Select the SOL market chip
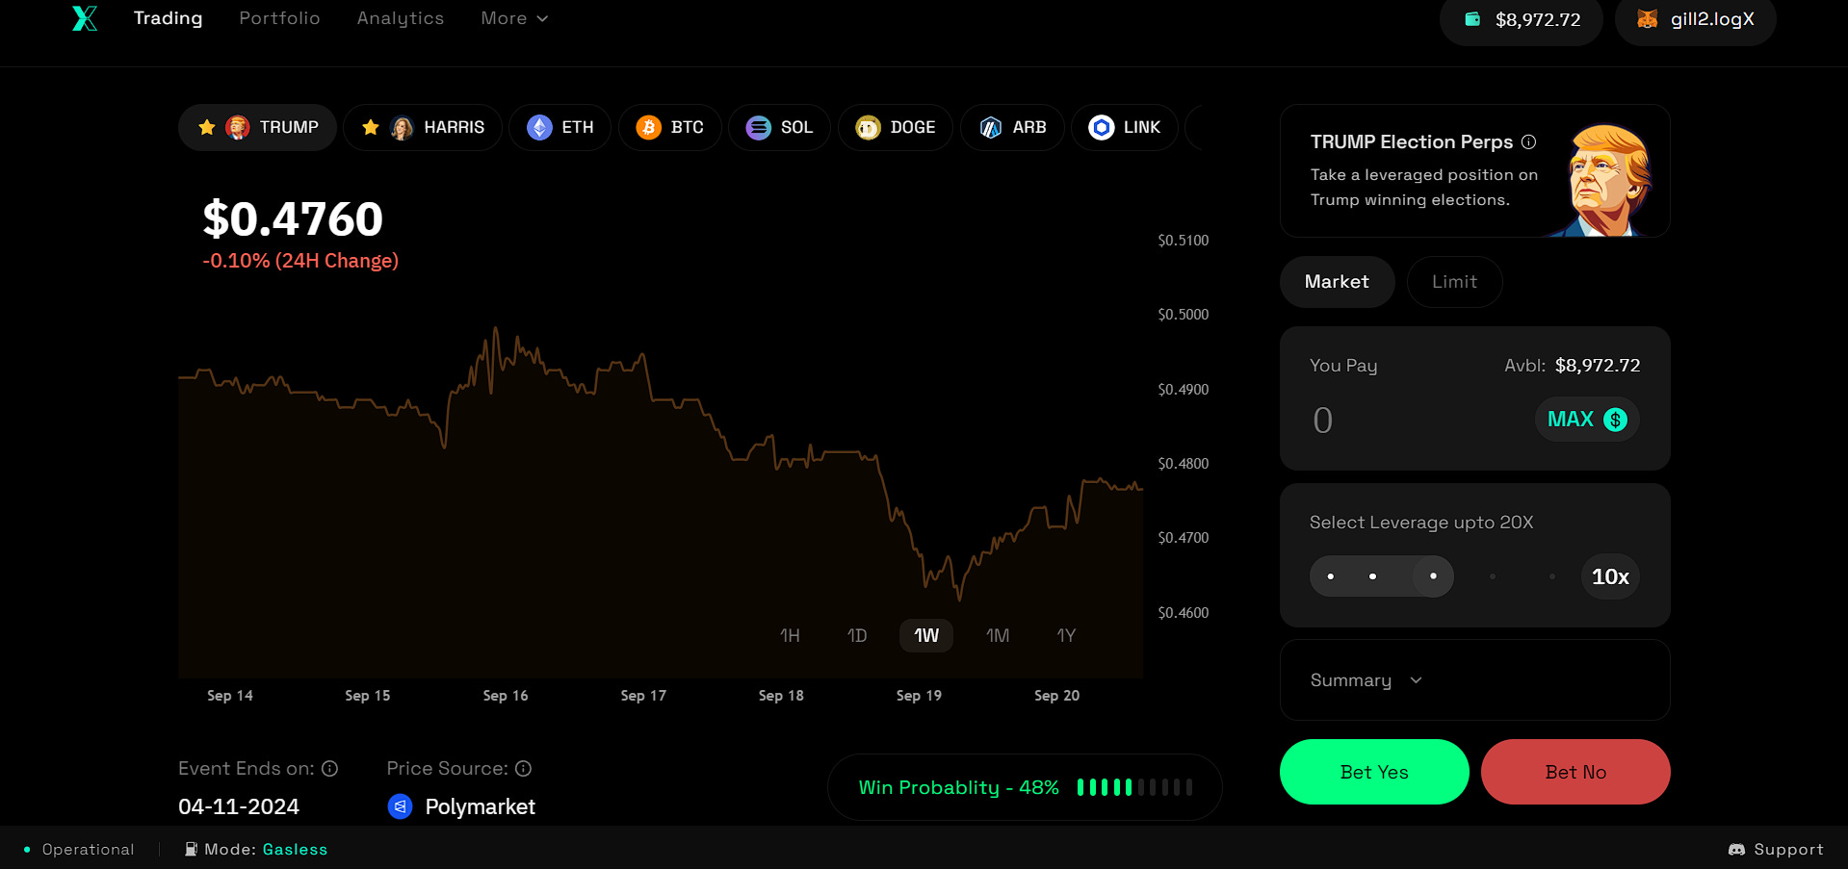This screenshot has height=869, width=1848. coord(779,127)
